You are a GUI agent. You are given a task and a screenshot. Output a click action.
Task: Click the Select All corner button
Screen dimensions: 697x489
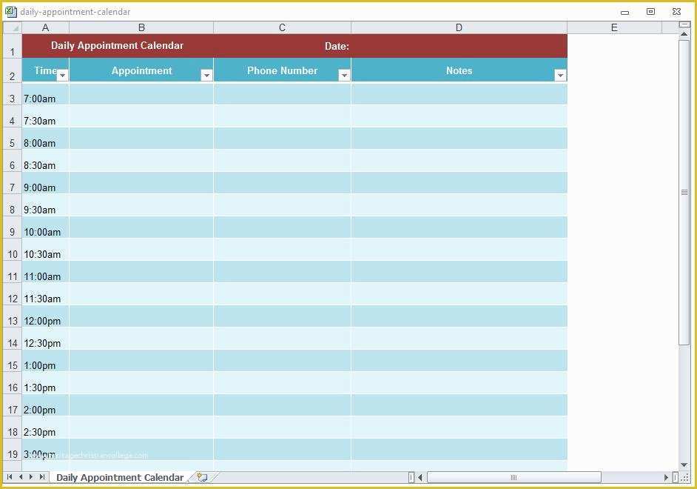click(13, 27)
